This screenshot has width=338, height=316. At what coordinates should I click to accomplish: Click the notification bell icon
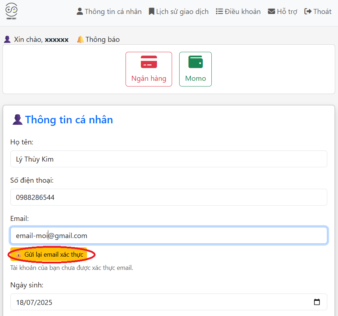point(80,39)
